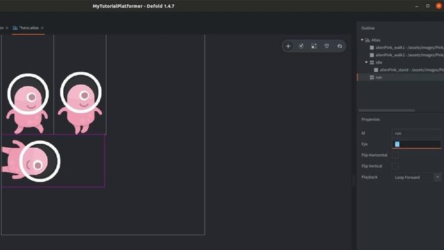Open the Playback Loop Forward dropdown
This screenshot has height=250, width=444.
coord(416,178)
